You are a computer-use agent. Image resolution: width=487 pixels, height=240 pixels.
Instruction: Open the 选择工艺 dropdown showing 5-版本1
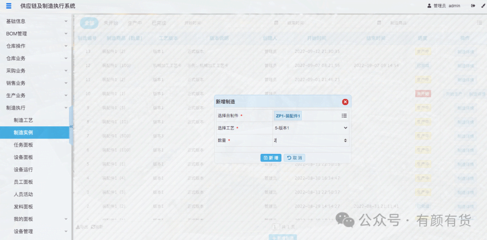coord(311,128)
